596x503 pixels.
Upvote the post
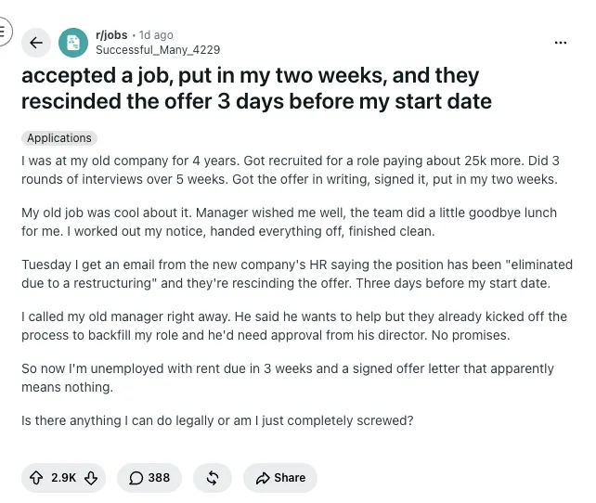(x=36, y=478)
